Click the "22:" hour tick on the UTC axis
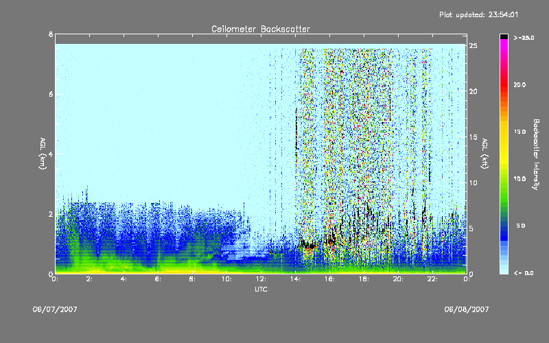The image size is (549, 343). click(x=432, y=279)
